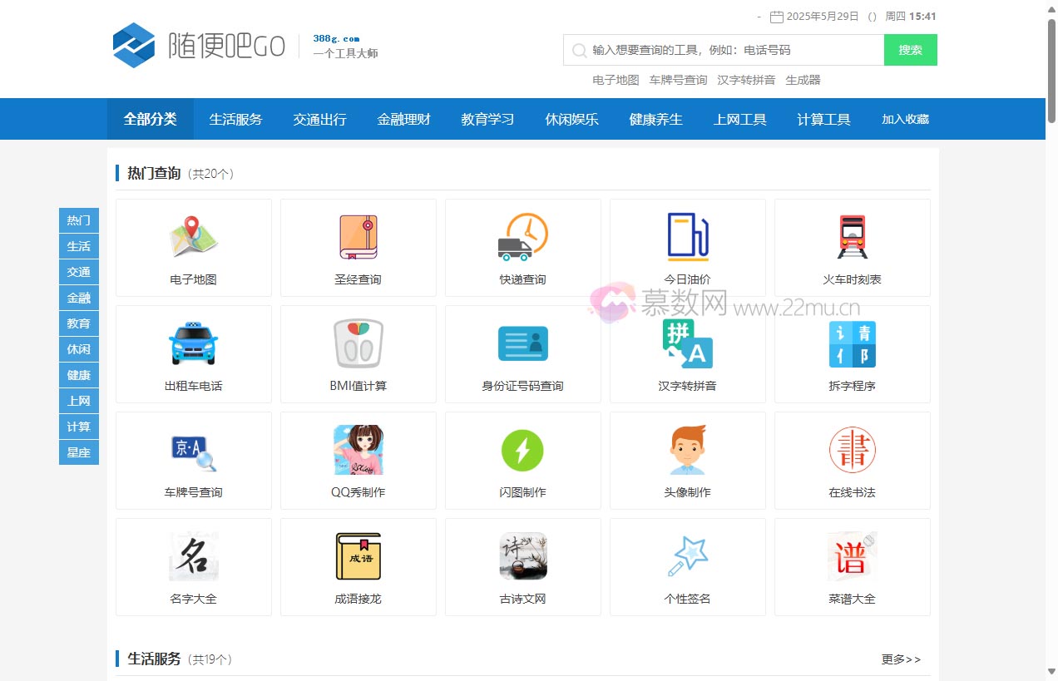Click the green 搜索 search button

click(910, 50)
